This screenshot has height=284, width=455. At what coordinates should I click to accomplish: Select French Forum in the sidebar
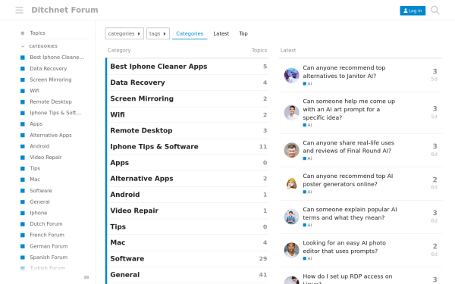[47, 235]
